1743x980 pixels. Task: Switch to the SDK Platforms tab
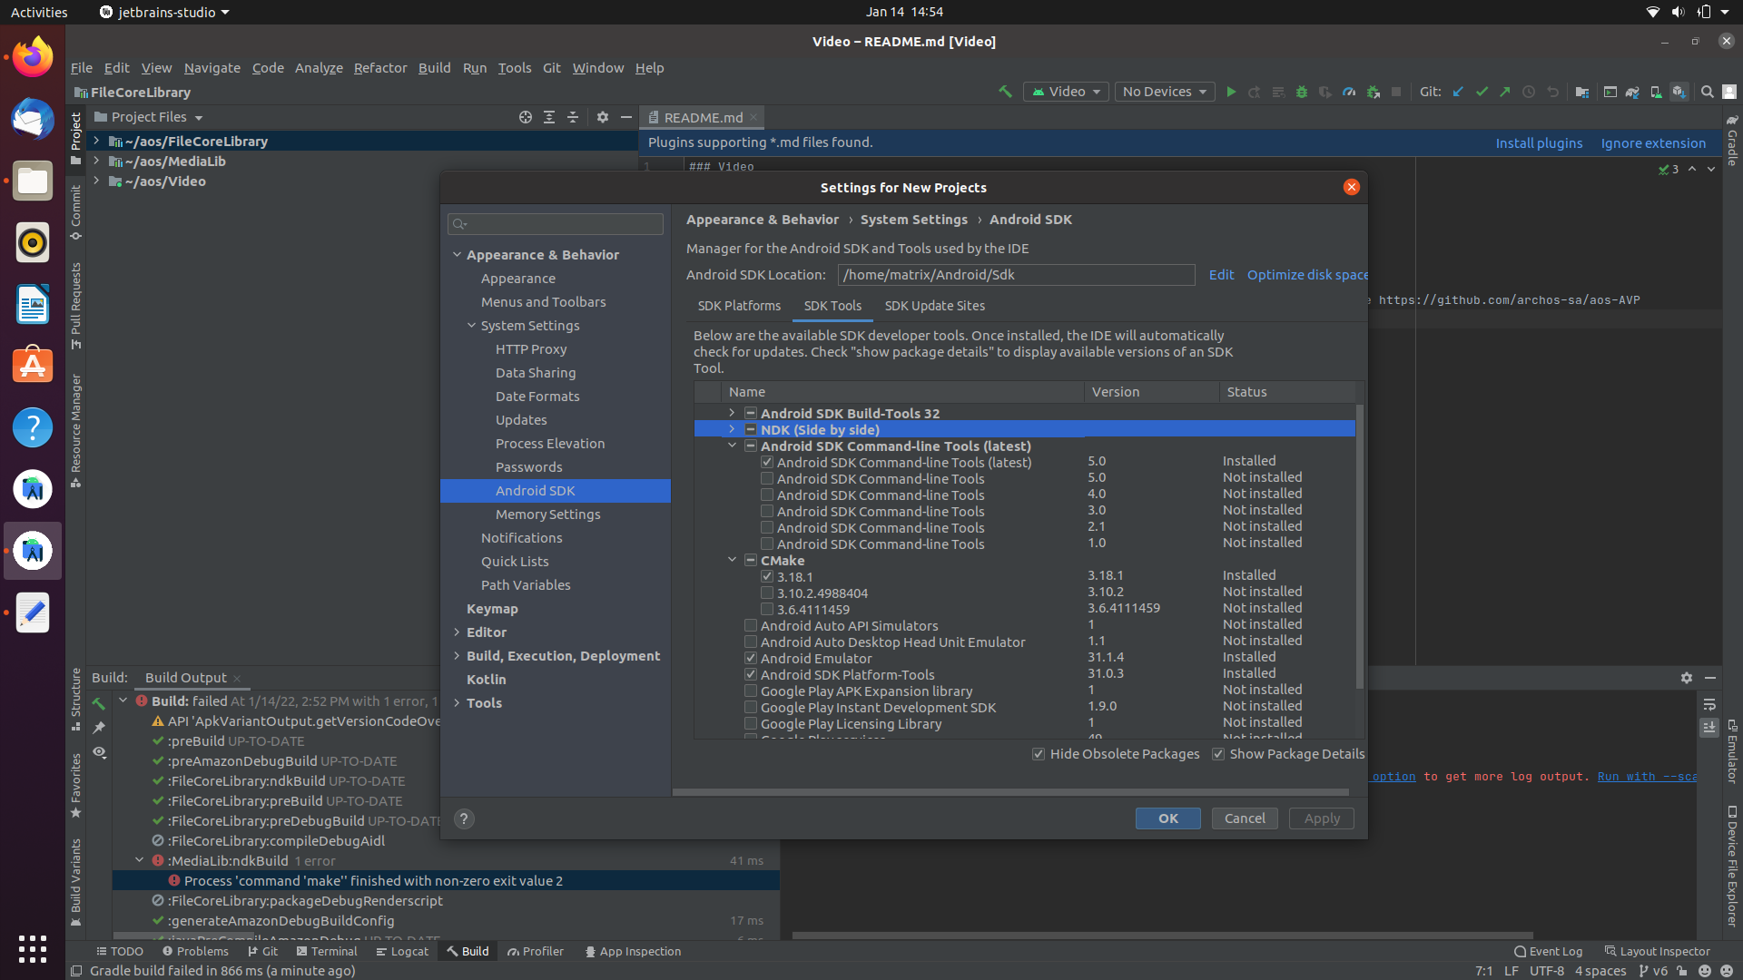pyautogui.click(x=739, y=306)
